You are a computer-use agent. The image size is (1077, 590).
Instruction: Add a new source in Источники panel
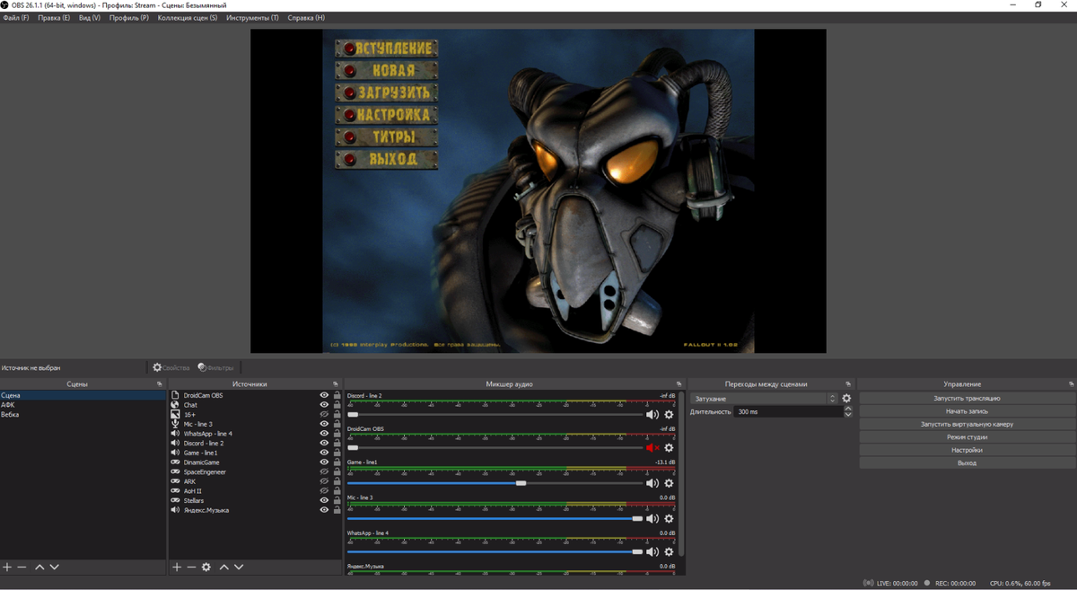click(177, 568)
